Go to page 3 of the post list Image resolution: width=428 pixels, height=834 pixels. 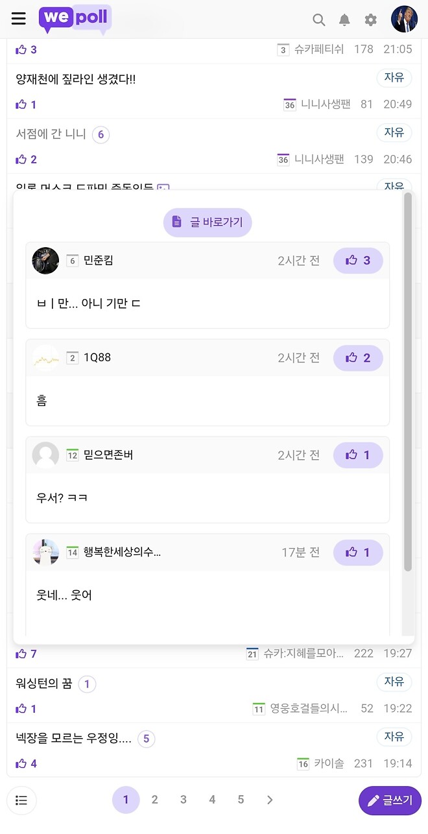[x=184, y=800]
